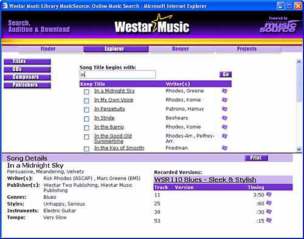
Task: Select writer text Rhodes, Greene
Action: pos(185,91)
